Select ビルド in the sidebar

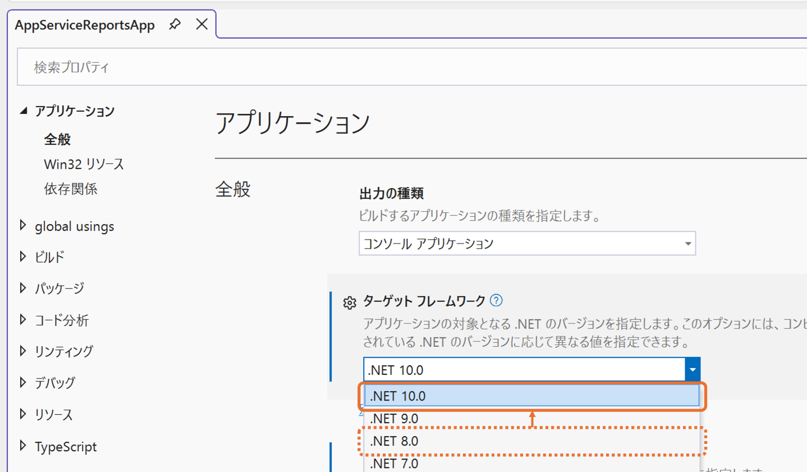pos(49,257)
